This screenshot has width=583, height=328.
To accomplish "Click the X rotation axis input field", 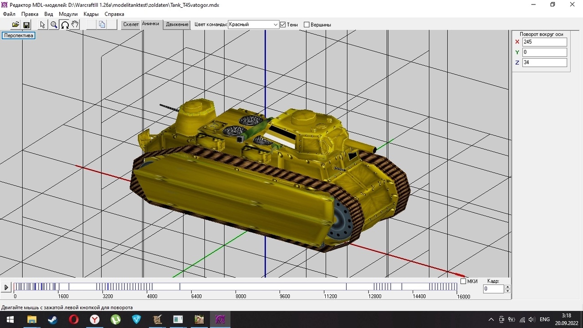I will coord(544,42).
